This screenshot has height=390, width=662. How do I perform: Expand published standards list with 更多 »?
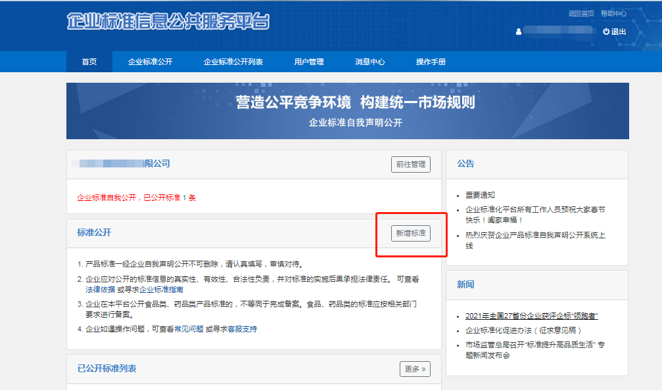coord(415,369)
